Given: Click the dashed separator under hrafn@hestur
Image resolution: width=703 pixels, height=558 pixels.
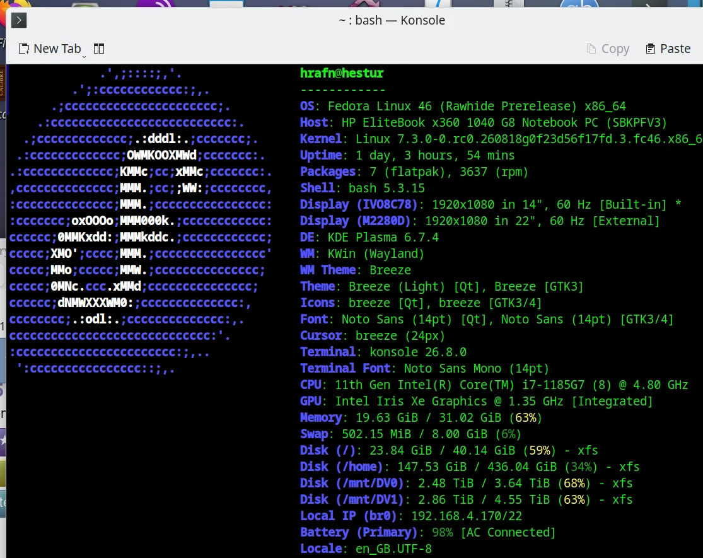Looking at the screenshot, I should tap(342, 90).
